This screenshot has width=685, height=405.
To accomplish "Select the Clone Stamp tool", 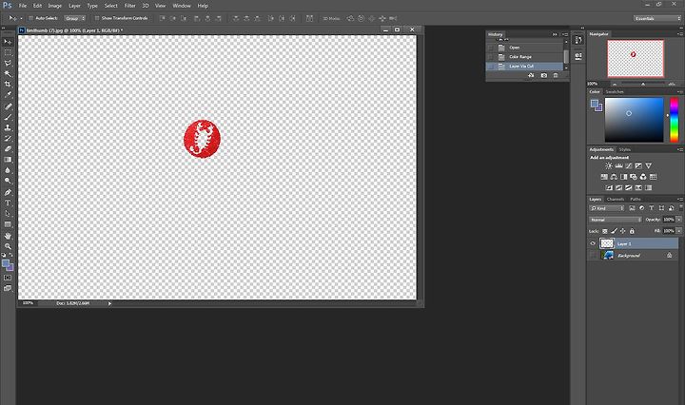I will coord(8,127).
